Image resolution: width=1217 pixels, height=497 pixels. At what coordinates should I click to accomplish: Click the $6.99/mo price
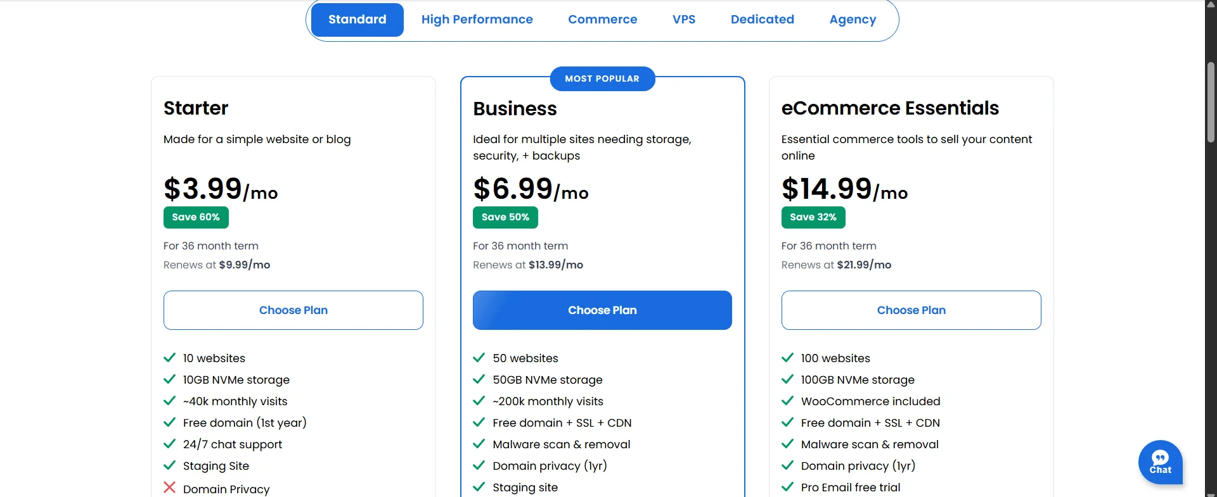pos(531,189)
